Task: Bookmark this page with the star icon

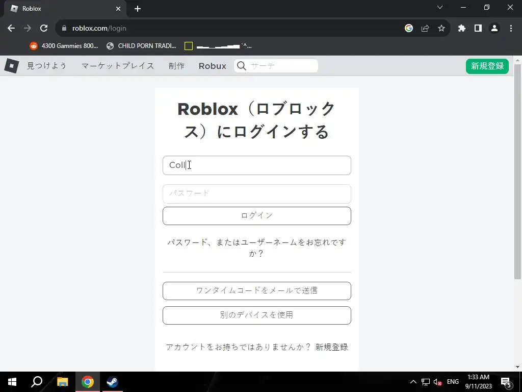Action: click(441, 29)
